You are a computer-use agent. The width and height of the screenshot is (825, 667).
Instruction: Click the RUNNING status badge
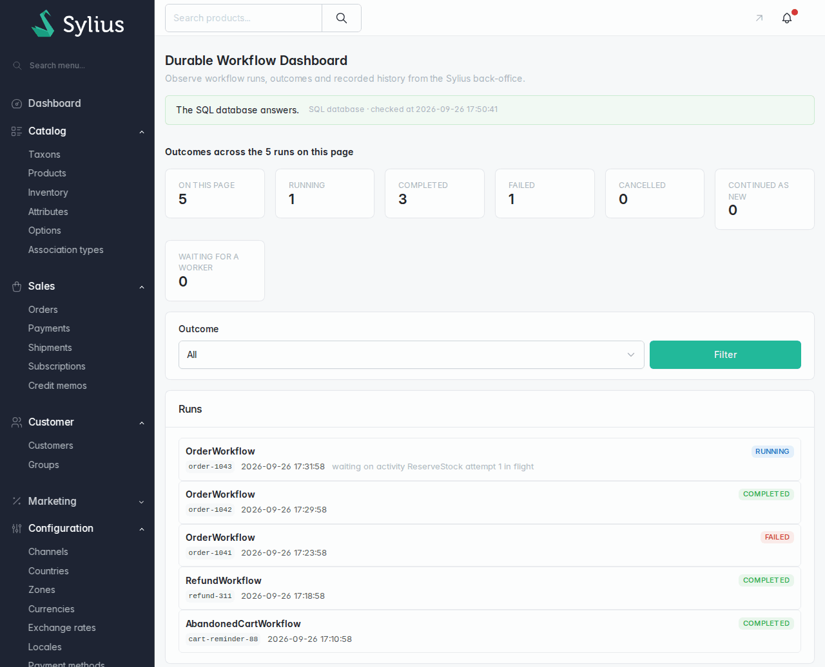tap(772, 451)
